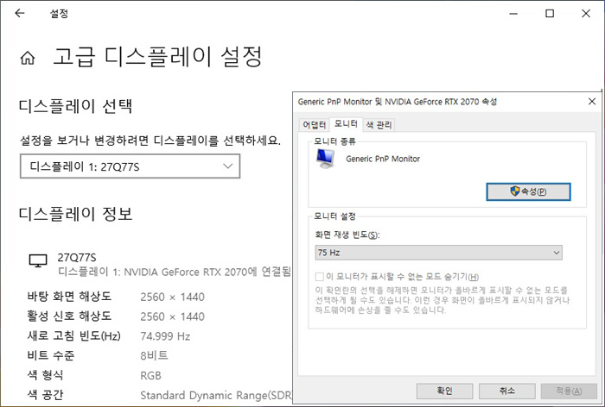
Task: Cancel the dialog with 취소
Action: [x=508, y=391]
